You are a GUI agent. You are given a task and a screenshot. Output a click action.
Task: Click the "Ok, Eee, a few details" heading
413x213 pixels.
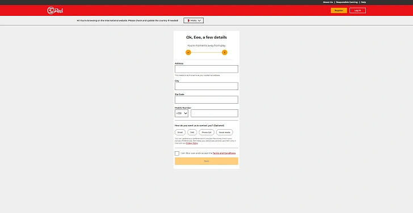point(206,37)
